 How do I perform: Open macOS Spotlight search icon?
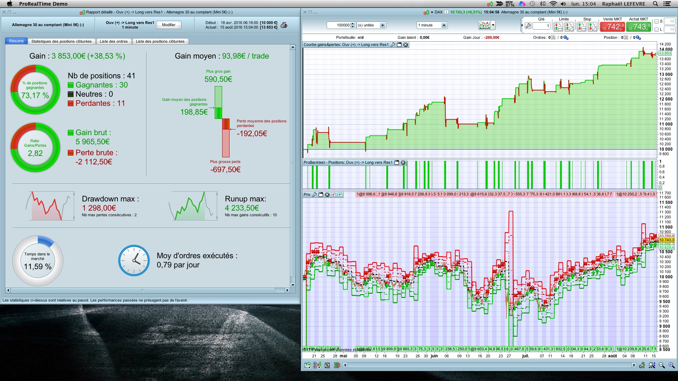point(655,4)
